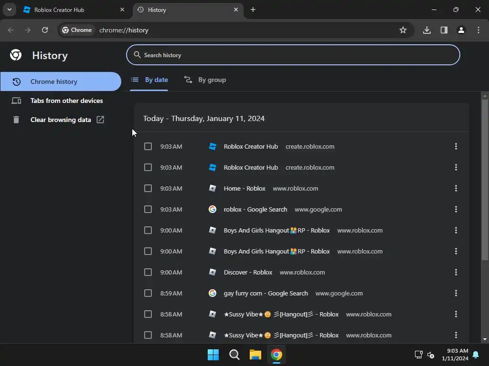
Task: Go forward using the forward arrow
Action: coord(28,30)
